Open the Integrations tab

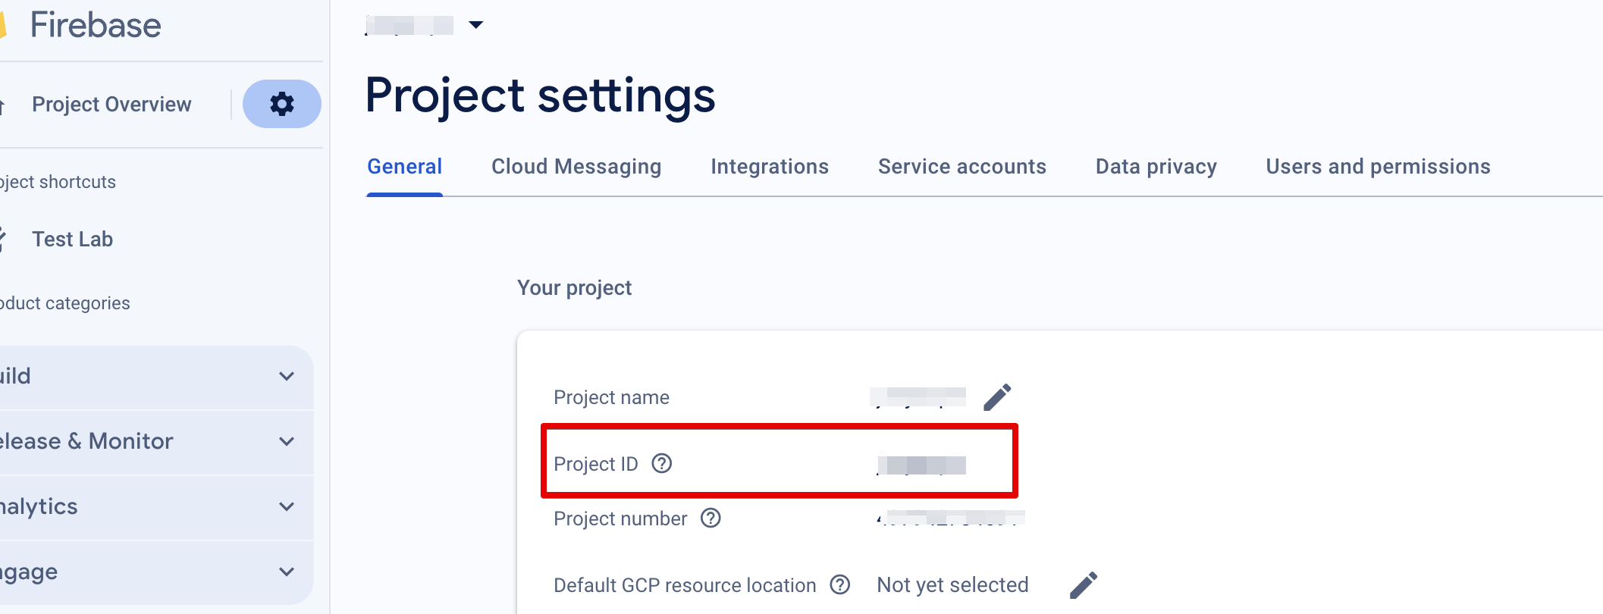tap(769, 167)
